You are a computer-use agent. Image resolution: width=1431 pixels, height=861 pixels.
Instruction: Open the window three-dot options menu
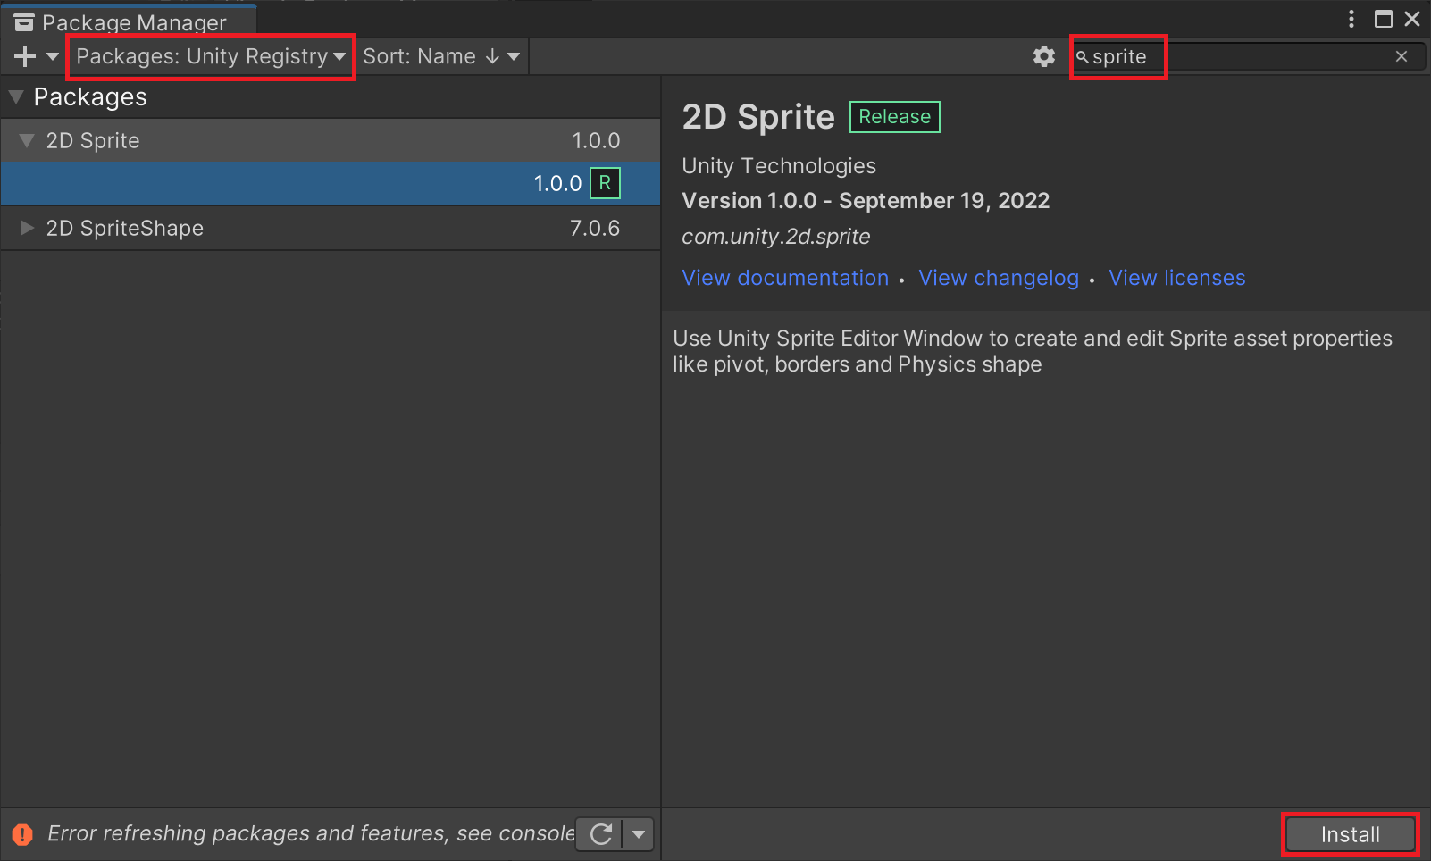pos(1351,19)
